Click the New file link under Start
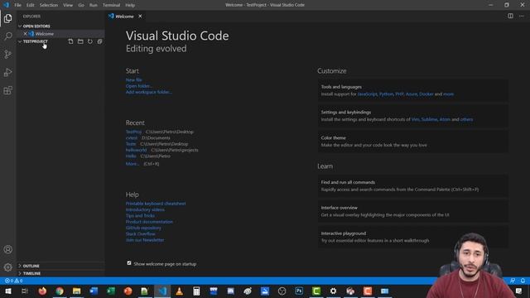This screenshot has width=530, height=298. click(x=134, y=79)
